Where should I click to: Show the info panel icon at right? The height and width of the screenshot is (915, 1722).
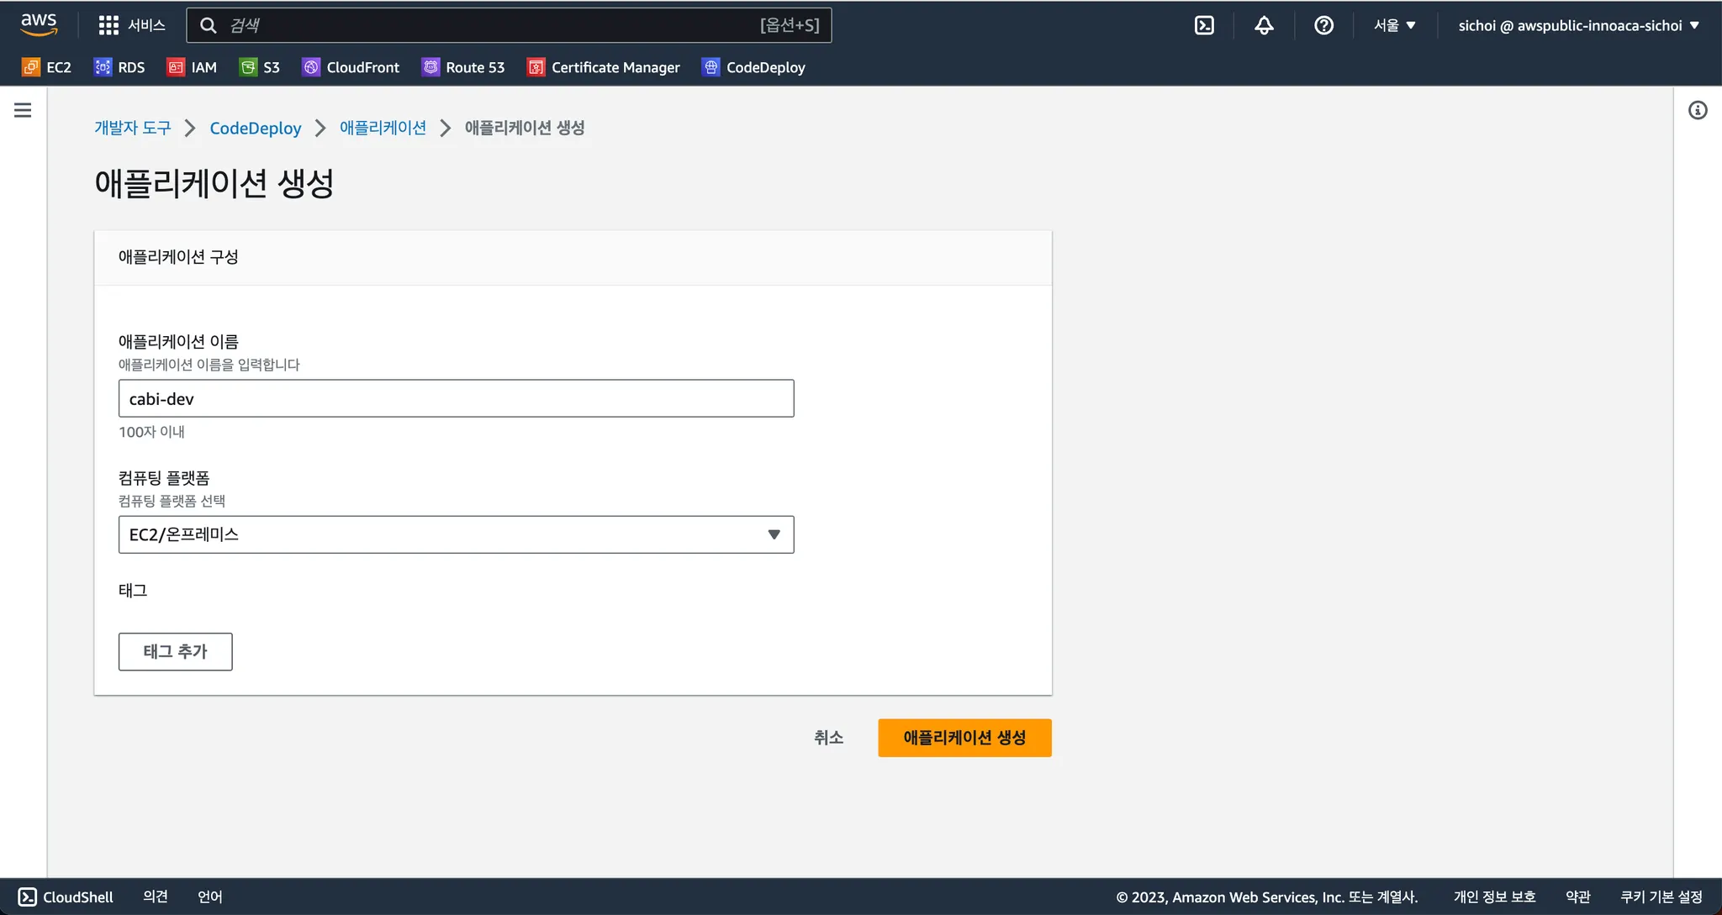tap(1698, 110)
